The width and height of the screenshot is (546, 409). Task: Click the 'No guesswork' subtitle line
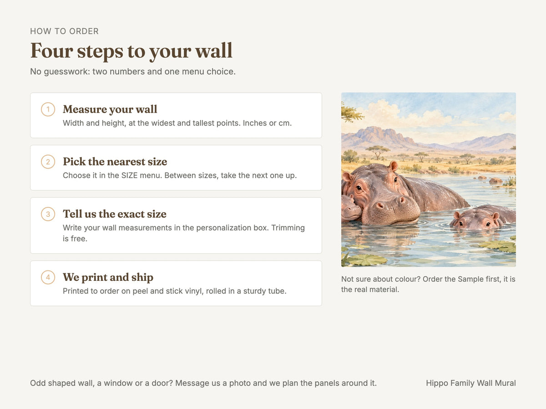click(133, 71)
